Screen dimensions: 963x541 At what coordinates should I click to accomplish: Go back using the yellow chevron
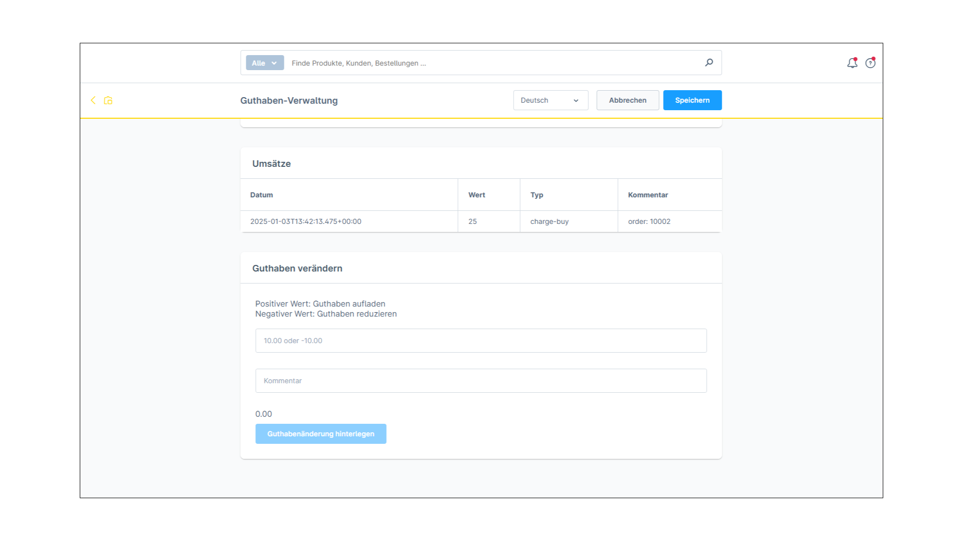tap(93, 100)
